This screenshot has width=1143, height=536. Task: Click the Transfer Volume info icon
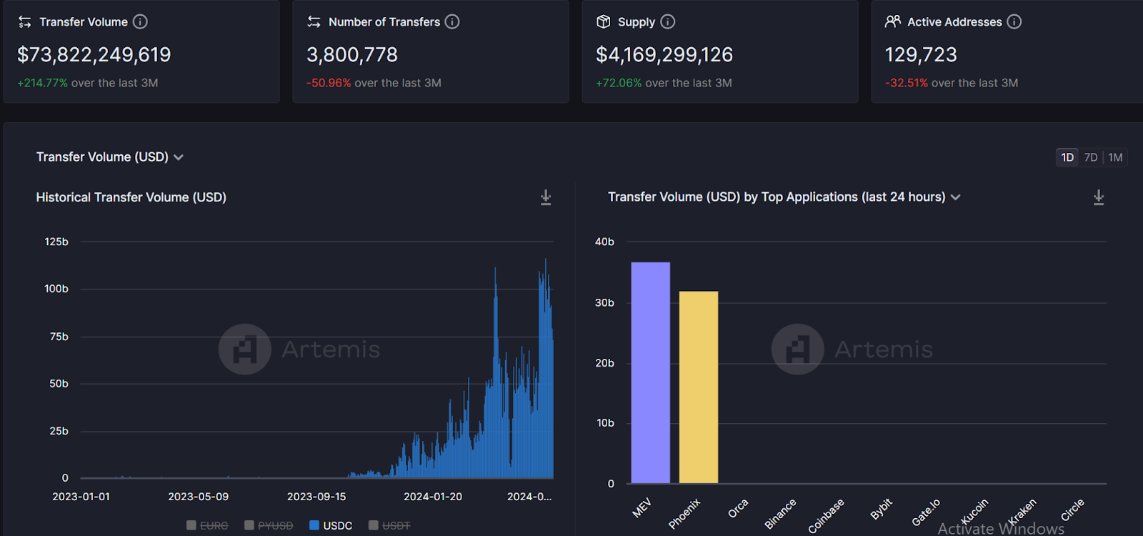click(x=140, y=21)
